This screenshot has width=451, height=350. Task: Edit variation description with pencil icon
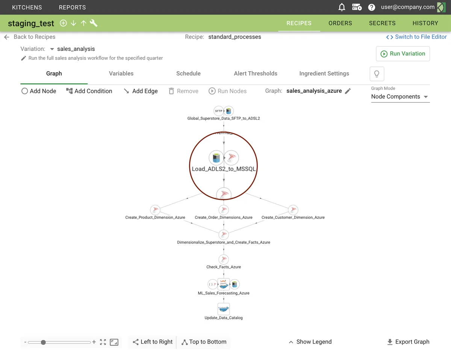(x=24, y=58)
